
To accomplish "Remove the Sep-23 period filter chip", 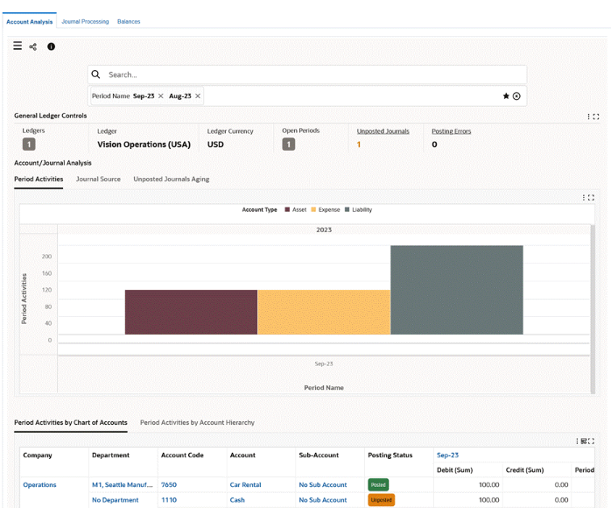I will (x=161, y=96).
